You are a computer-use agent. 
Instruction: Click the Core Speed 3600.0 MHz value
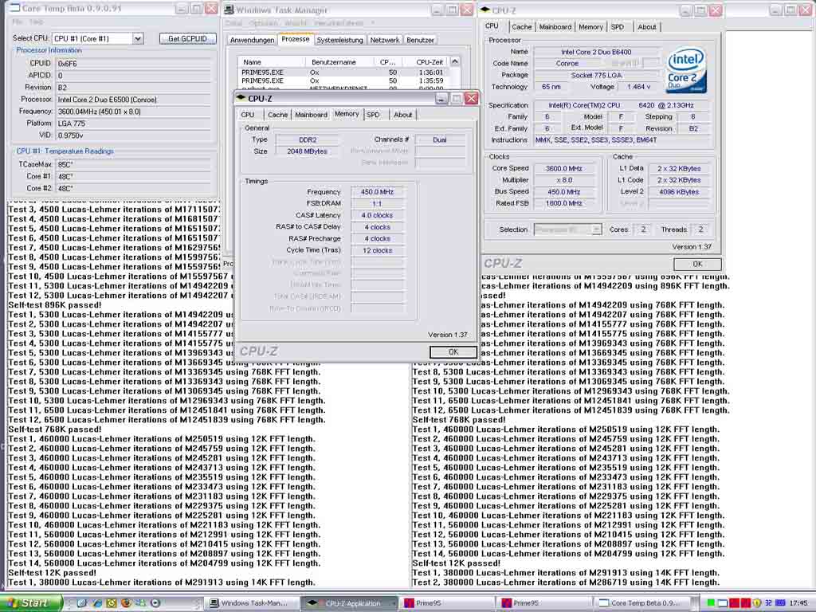pos(563,169)
